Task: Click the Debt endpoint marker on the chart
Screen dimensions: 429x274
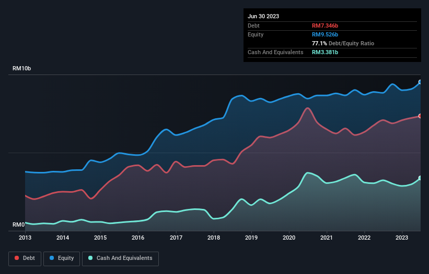Action: pos(420,116)
